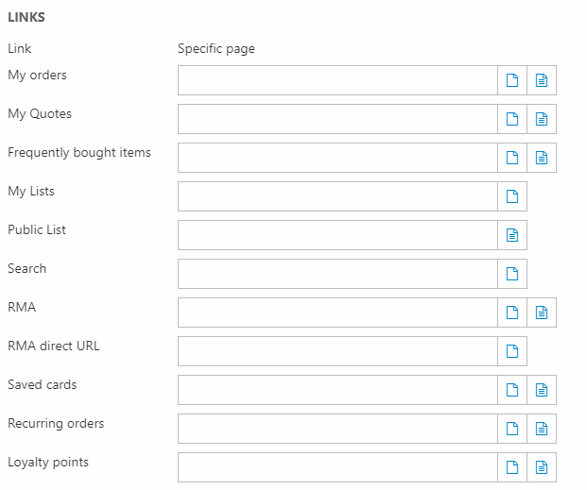Click blank page icon for RMA direct URL
The height and width of the screenshot is (490, 587).
pyautogui.click(x=512, y=351)
